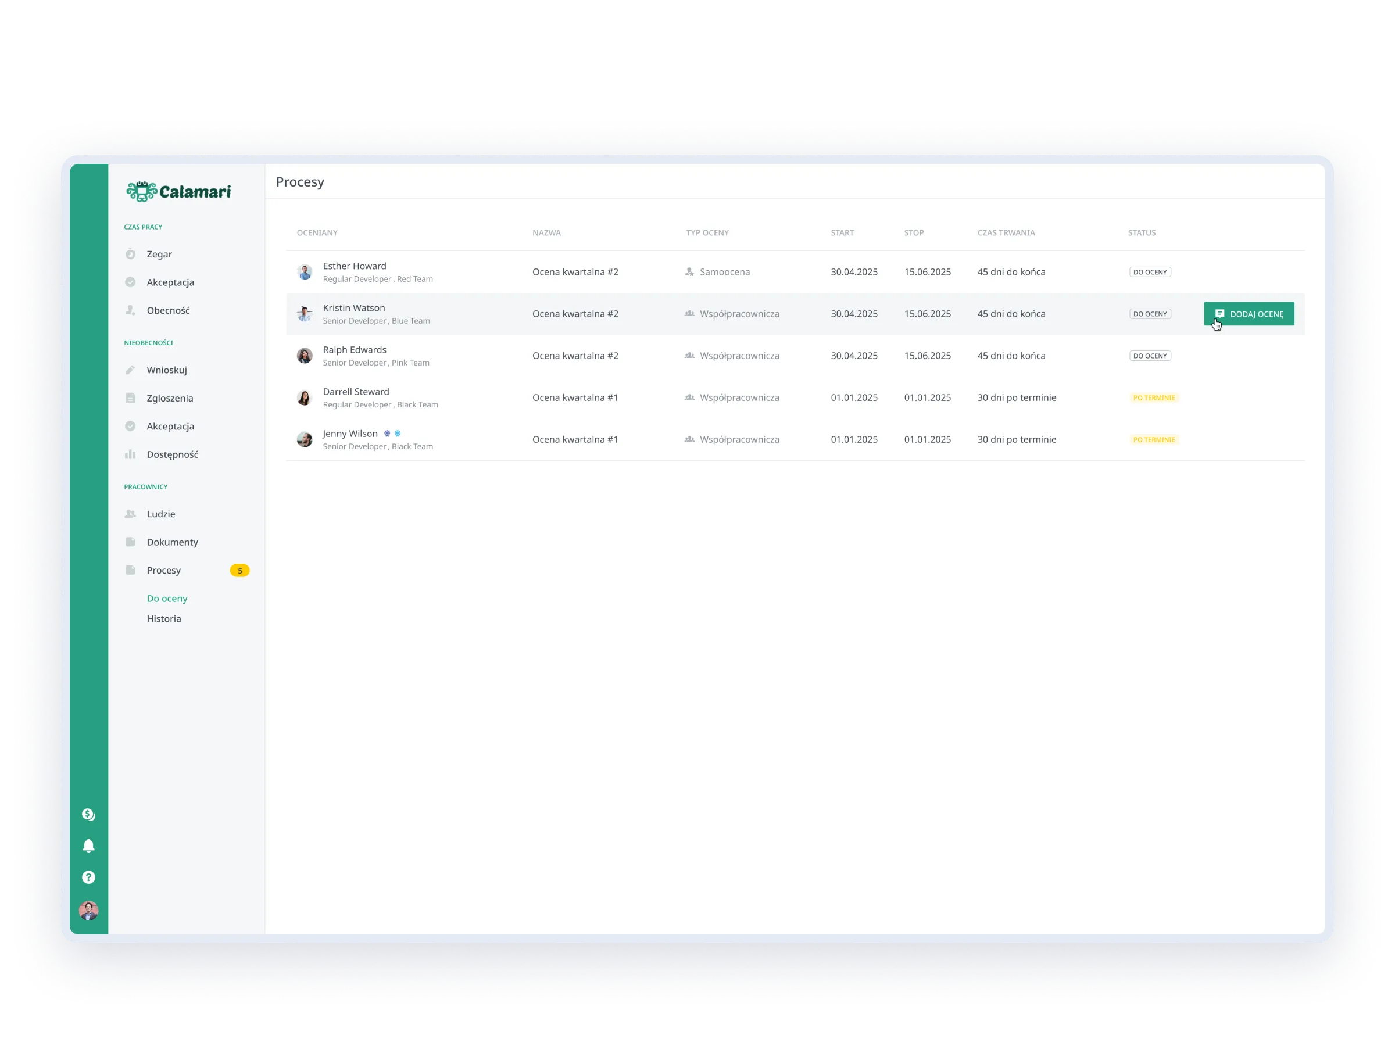
Task: Click group icon in Darrell Steward's row
Action: [689, 397]
